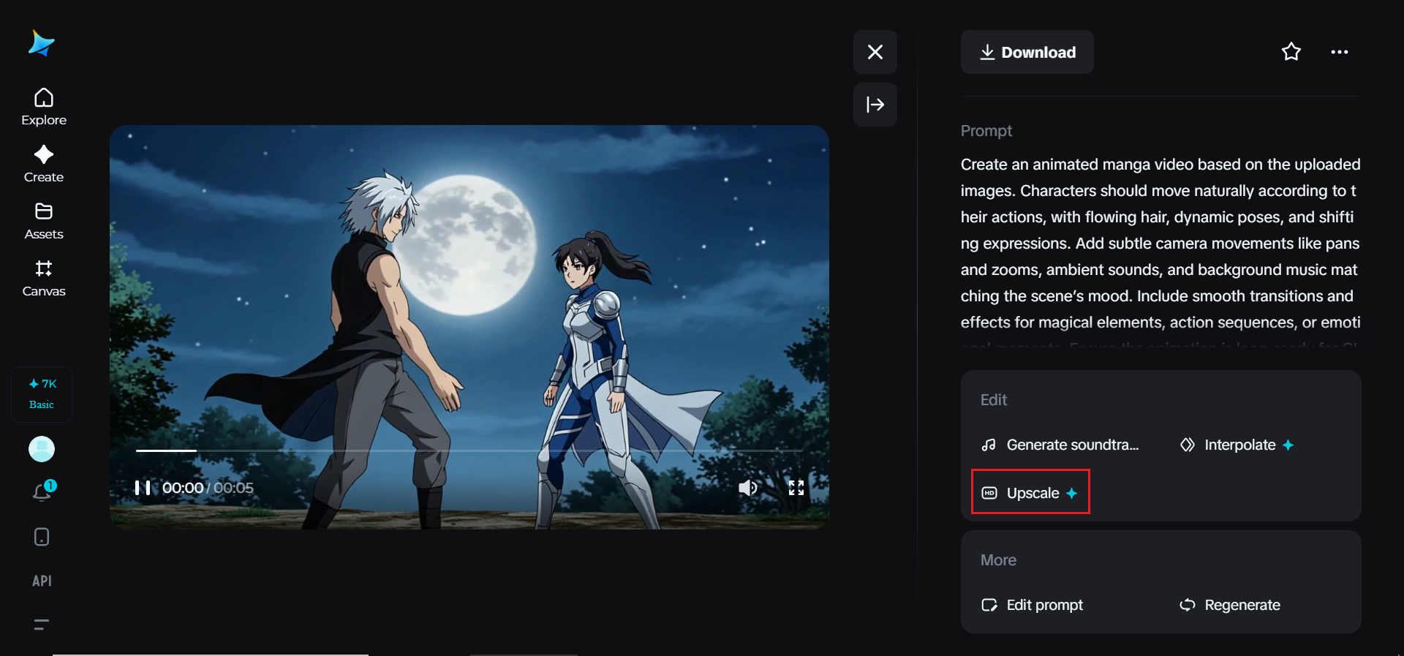This screenshot has width=1404, height=656.
Task: Open the Assets folder
Action: [x=44, y=221]
